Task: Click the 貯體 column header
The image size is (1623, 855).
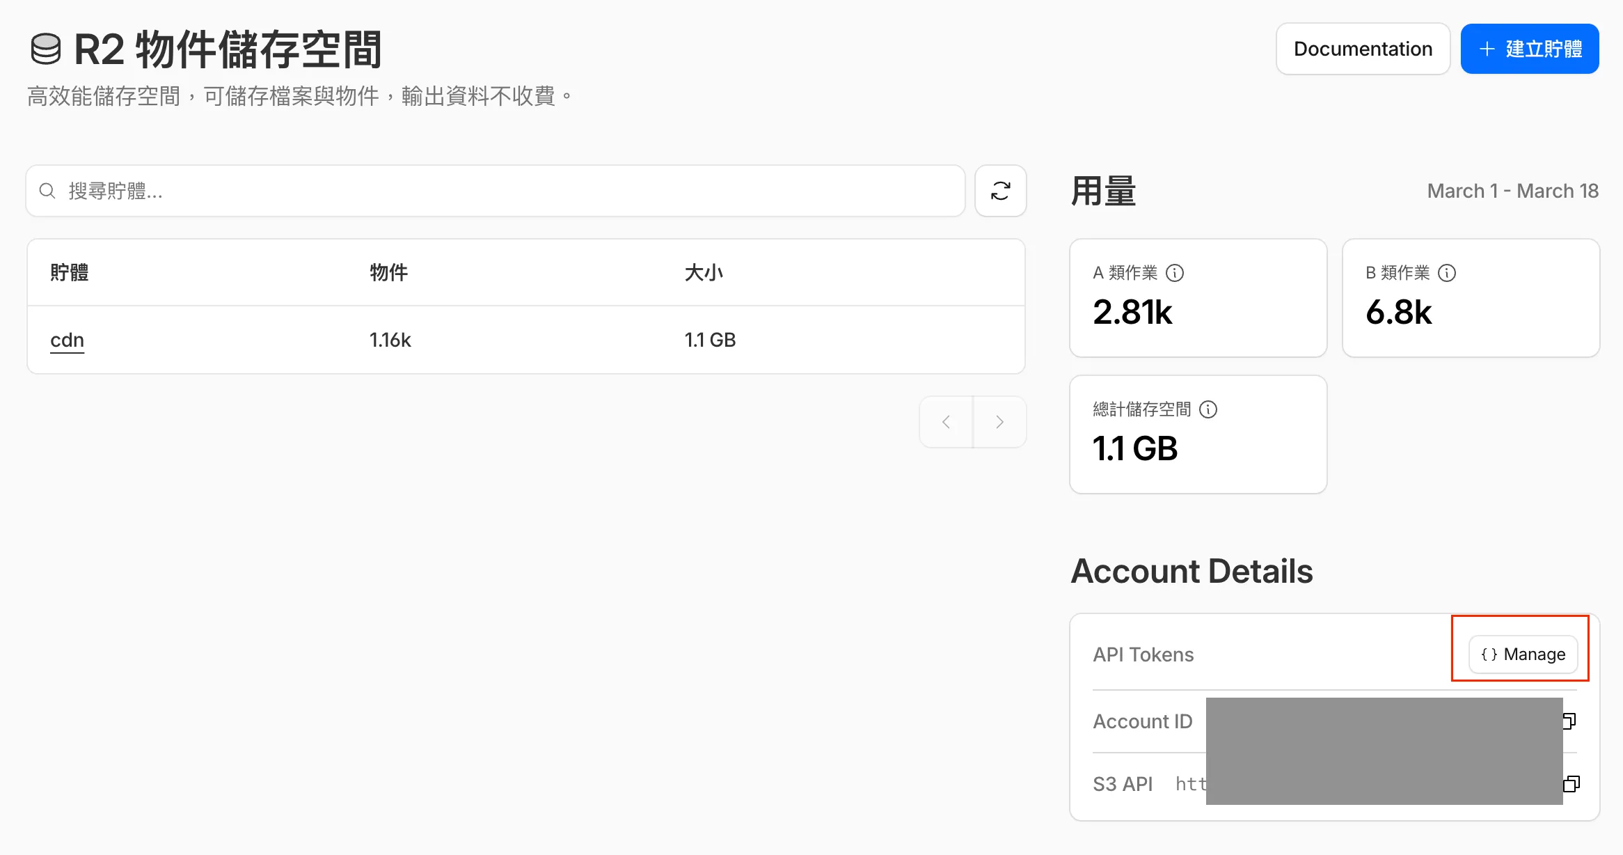Action: click(70, 272)
